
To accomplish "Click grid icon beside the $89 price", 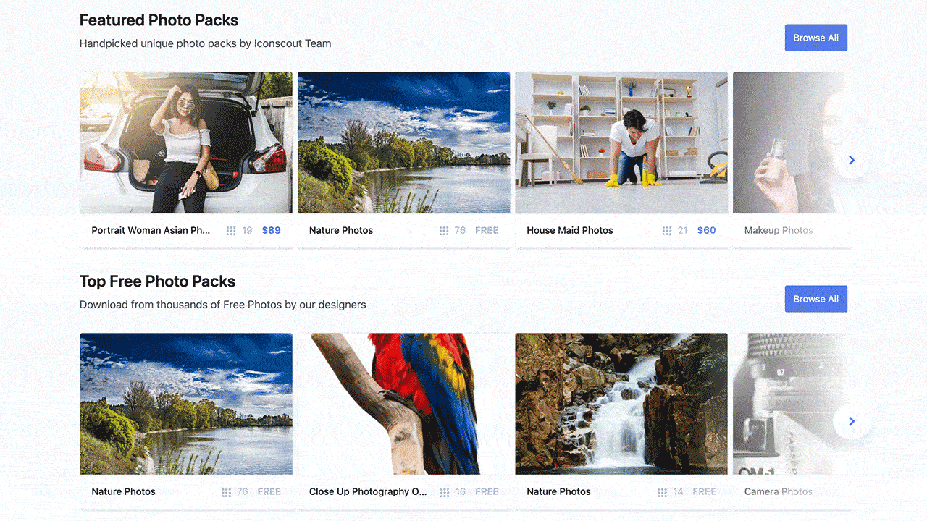I will tap(231, 231).
